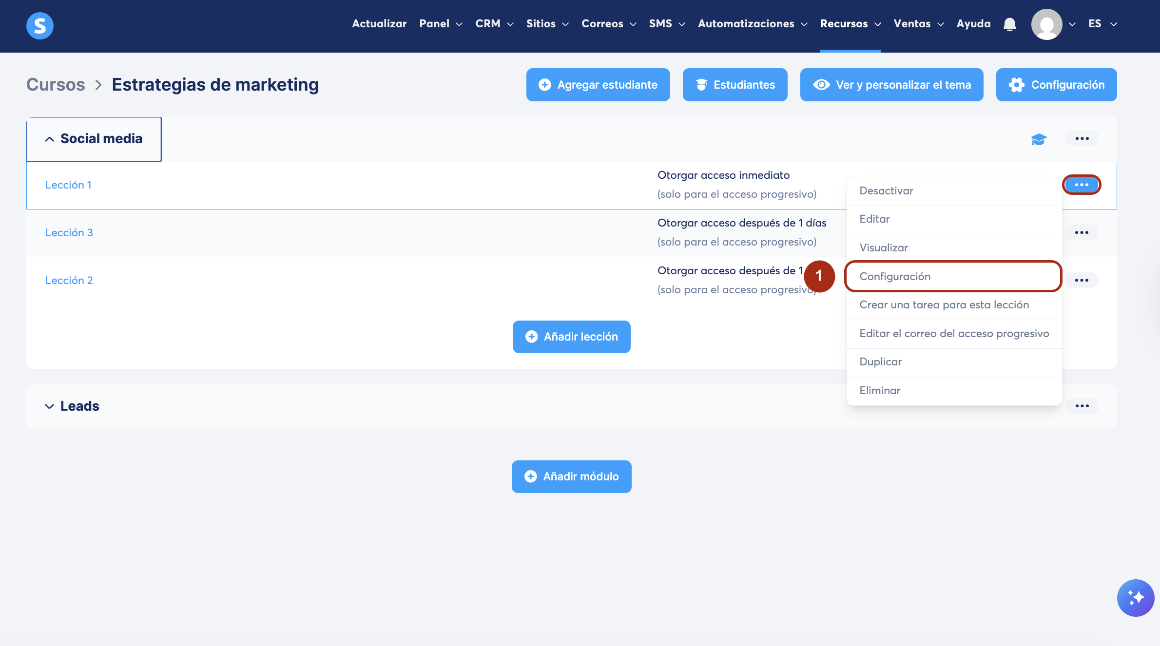Open the Lección 2 link
1160x646 pixels.
click(x=69, y=281)
